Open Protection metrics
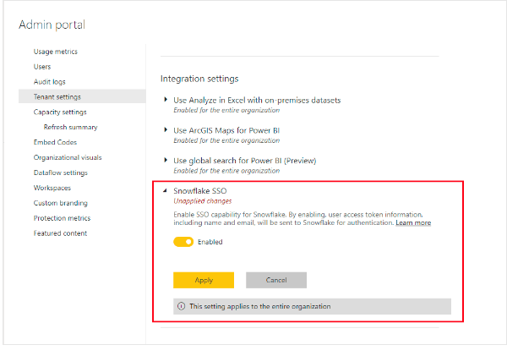Screen dimensions: 507x356 coord(62,218)
